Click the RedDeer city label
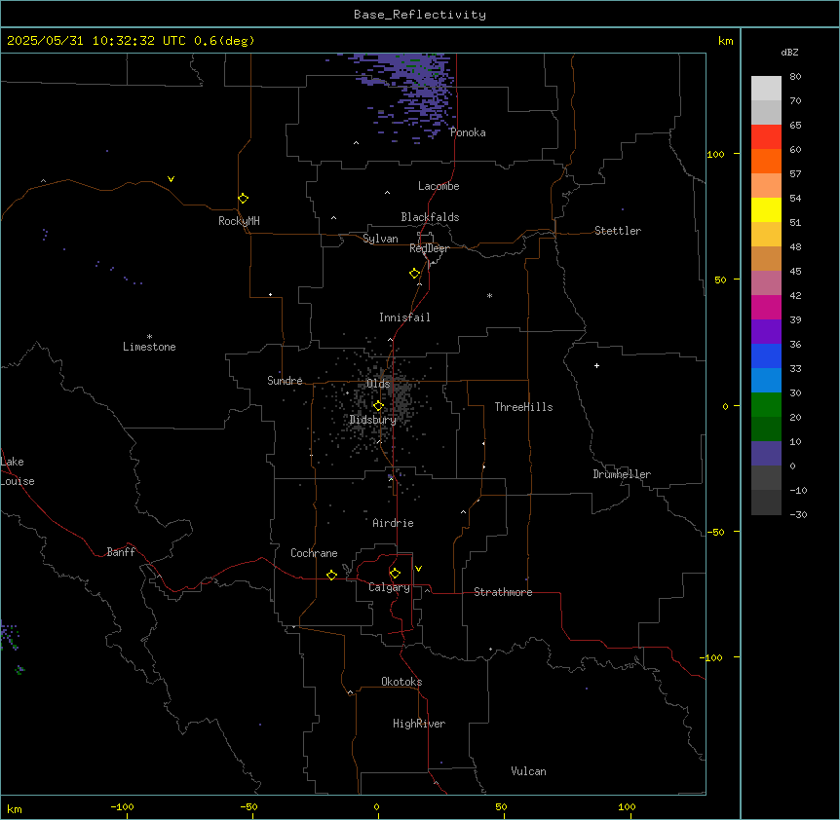The height and width of the screenshot is (820, 840). pos(429,248)
